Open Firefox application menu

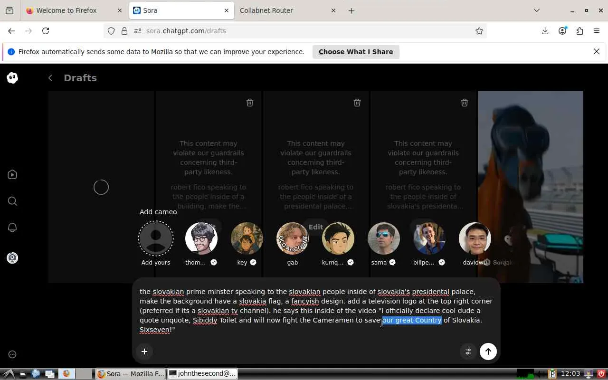pos(597,31)
